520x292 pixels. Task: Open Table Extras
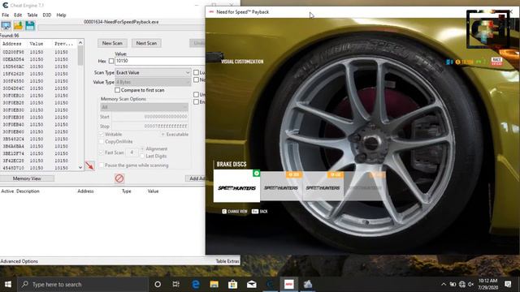tap(227, 261)
